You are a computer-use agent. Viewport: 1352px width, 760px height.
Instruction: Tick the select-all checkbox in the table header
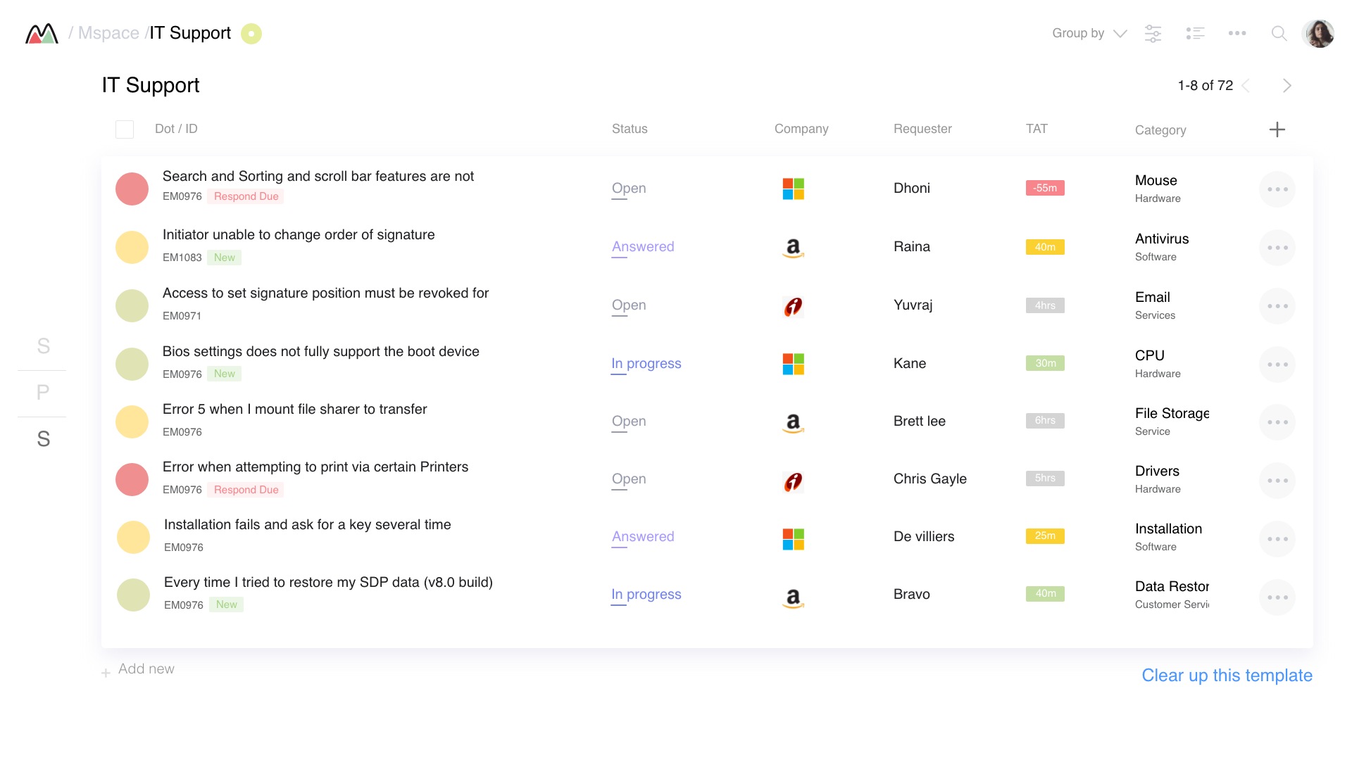pyautogui.click(x=125, y=129)
